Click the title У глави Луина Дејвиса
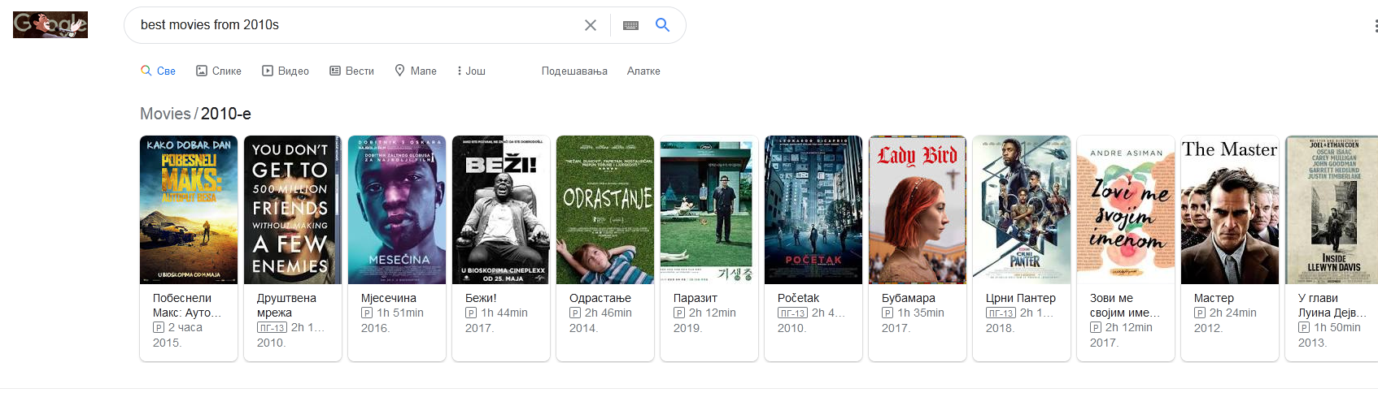The image size is (1378, 397). coord(1332,305)
